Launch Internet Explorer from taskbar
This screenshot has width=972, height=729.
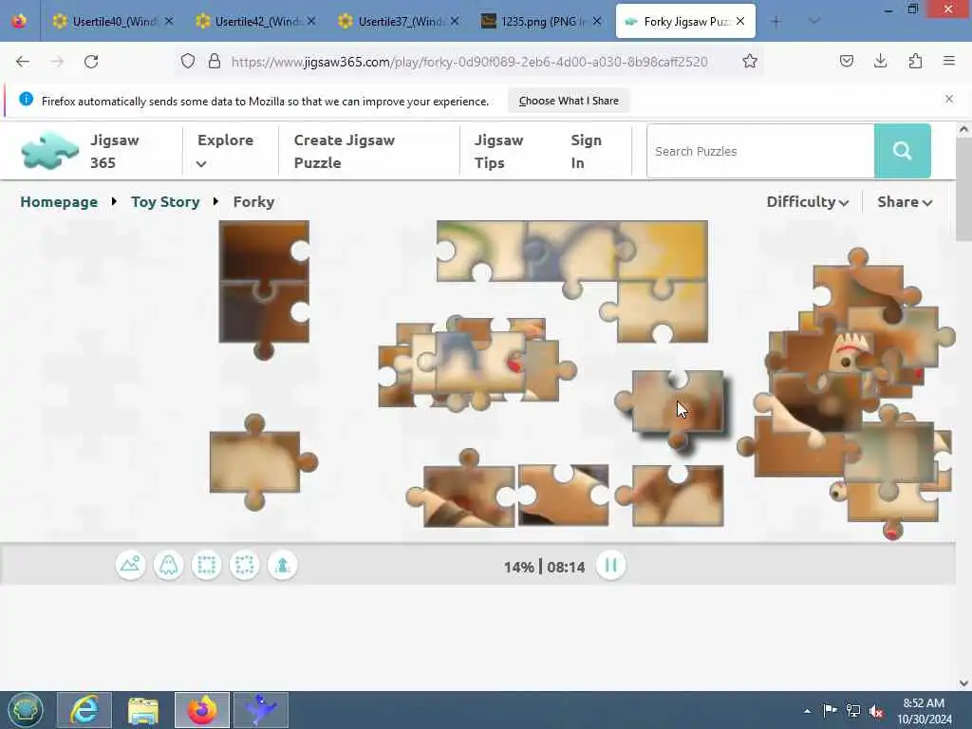click(84, 710)
